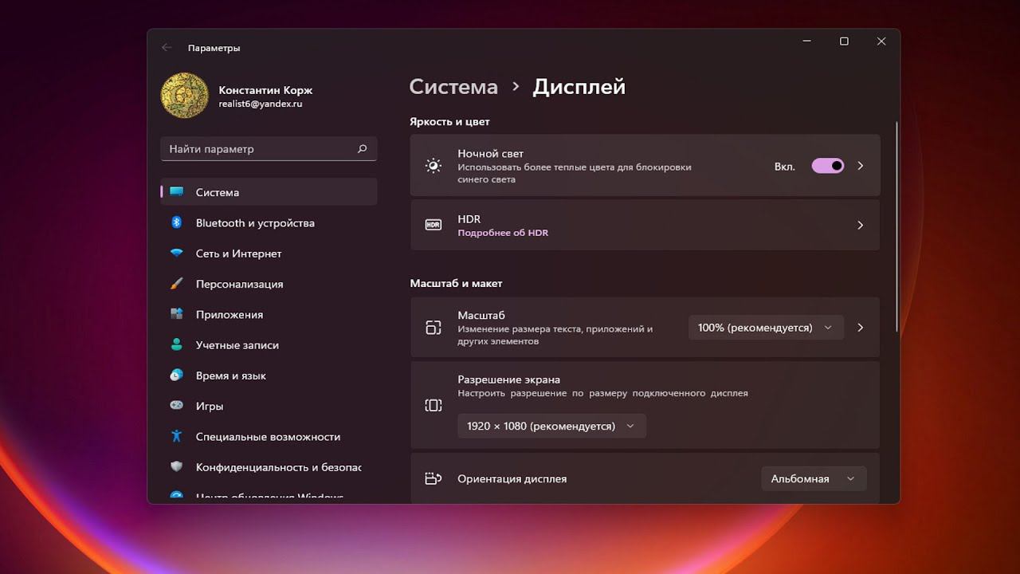Turn off the Ночной свет toggle
The height and width of the screenshot is (574, 1020).
point(828,166)
